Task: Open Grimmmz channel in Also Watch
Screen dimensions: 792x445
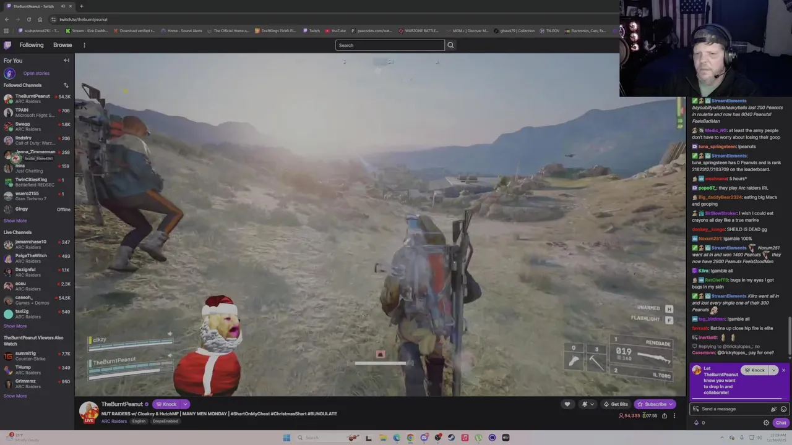Action: [x=37, y=384]
